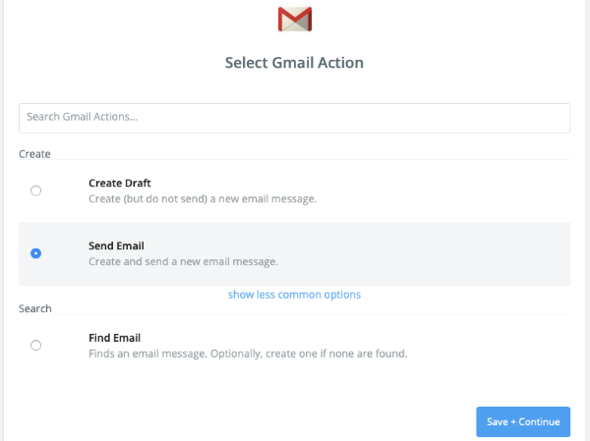Click the 'Select Gmail Action' heading

click(x=294, y=63)
